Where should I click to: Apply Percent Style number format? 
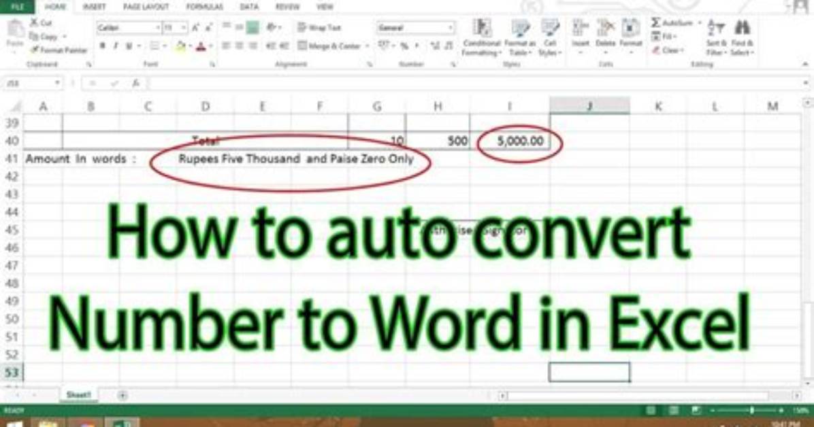(x=404, y=46)
